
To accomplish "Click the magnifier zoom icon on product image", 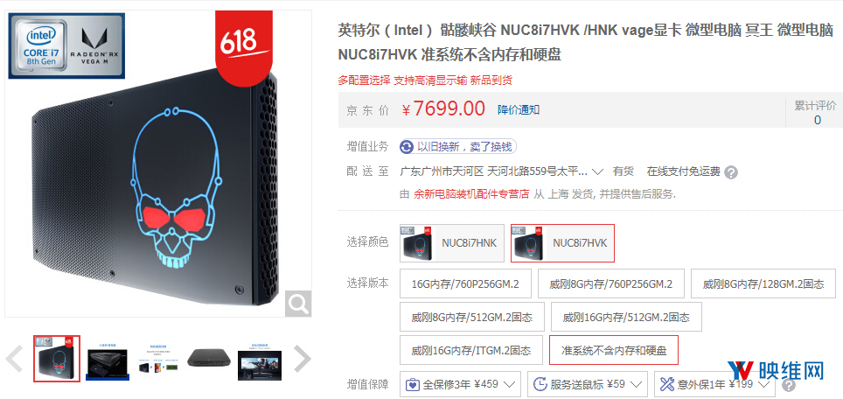I will point(298,304).
